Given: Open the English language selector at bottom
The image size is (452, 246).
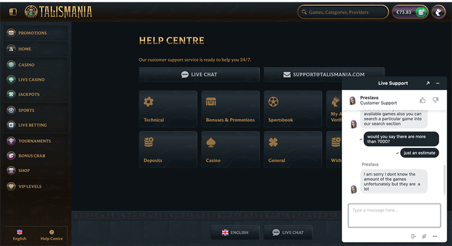Looking at the screenshot, I should pos(235,232).
